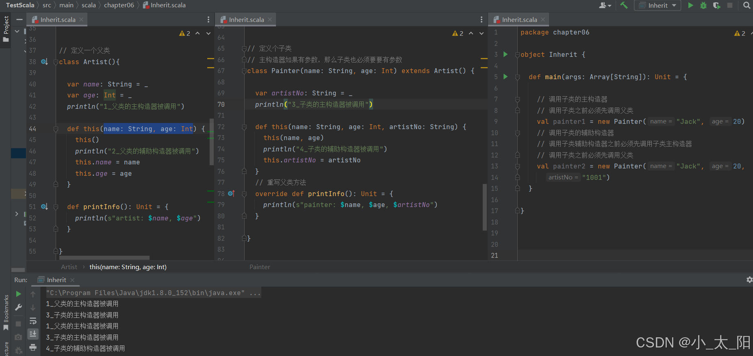Start debugging with the green bug icon
The width and height of the screenshot is (753, 356).
[x=703, y=5]
